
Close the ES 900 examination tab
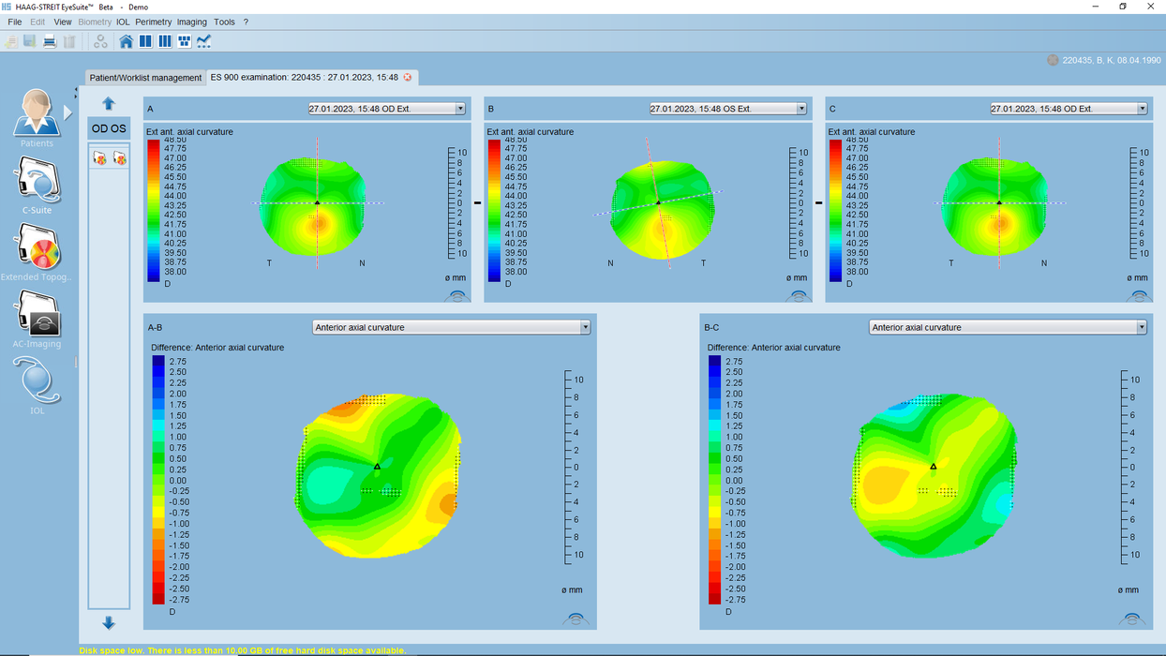click(405, 79)
